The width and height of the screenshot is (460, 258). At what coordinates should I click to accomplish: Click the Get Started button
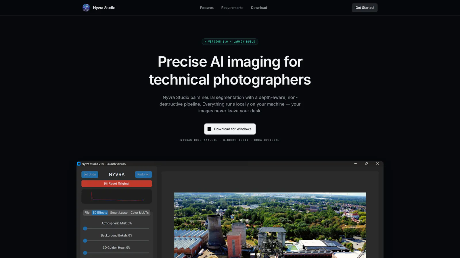coord(364,8)
